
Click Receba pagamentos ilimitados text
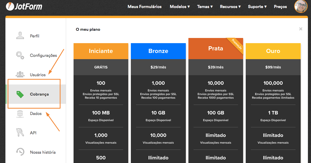coord(273,98)
